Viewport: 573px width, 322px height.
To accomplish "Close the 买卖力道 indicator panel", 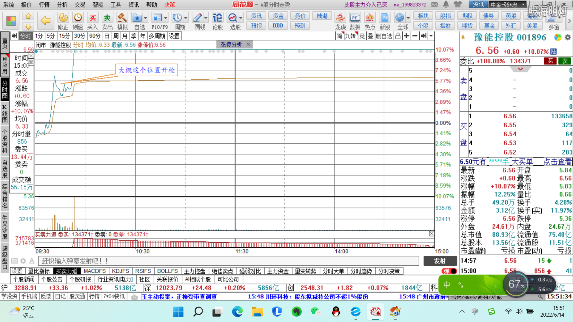I will pos(432,234).
